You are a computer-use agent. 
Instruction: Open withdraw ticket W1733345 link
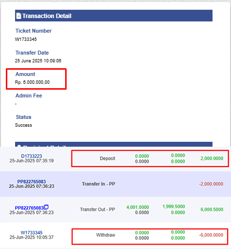click(32, 232)
